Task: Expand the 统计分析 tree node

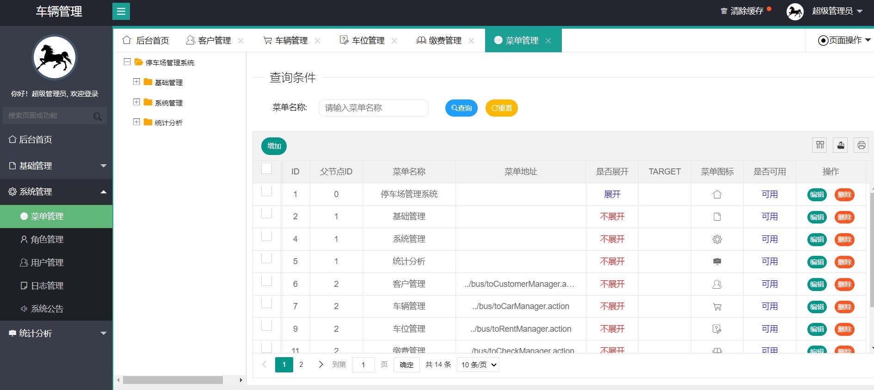Action: click(x=136, y=122)
